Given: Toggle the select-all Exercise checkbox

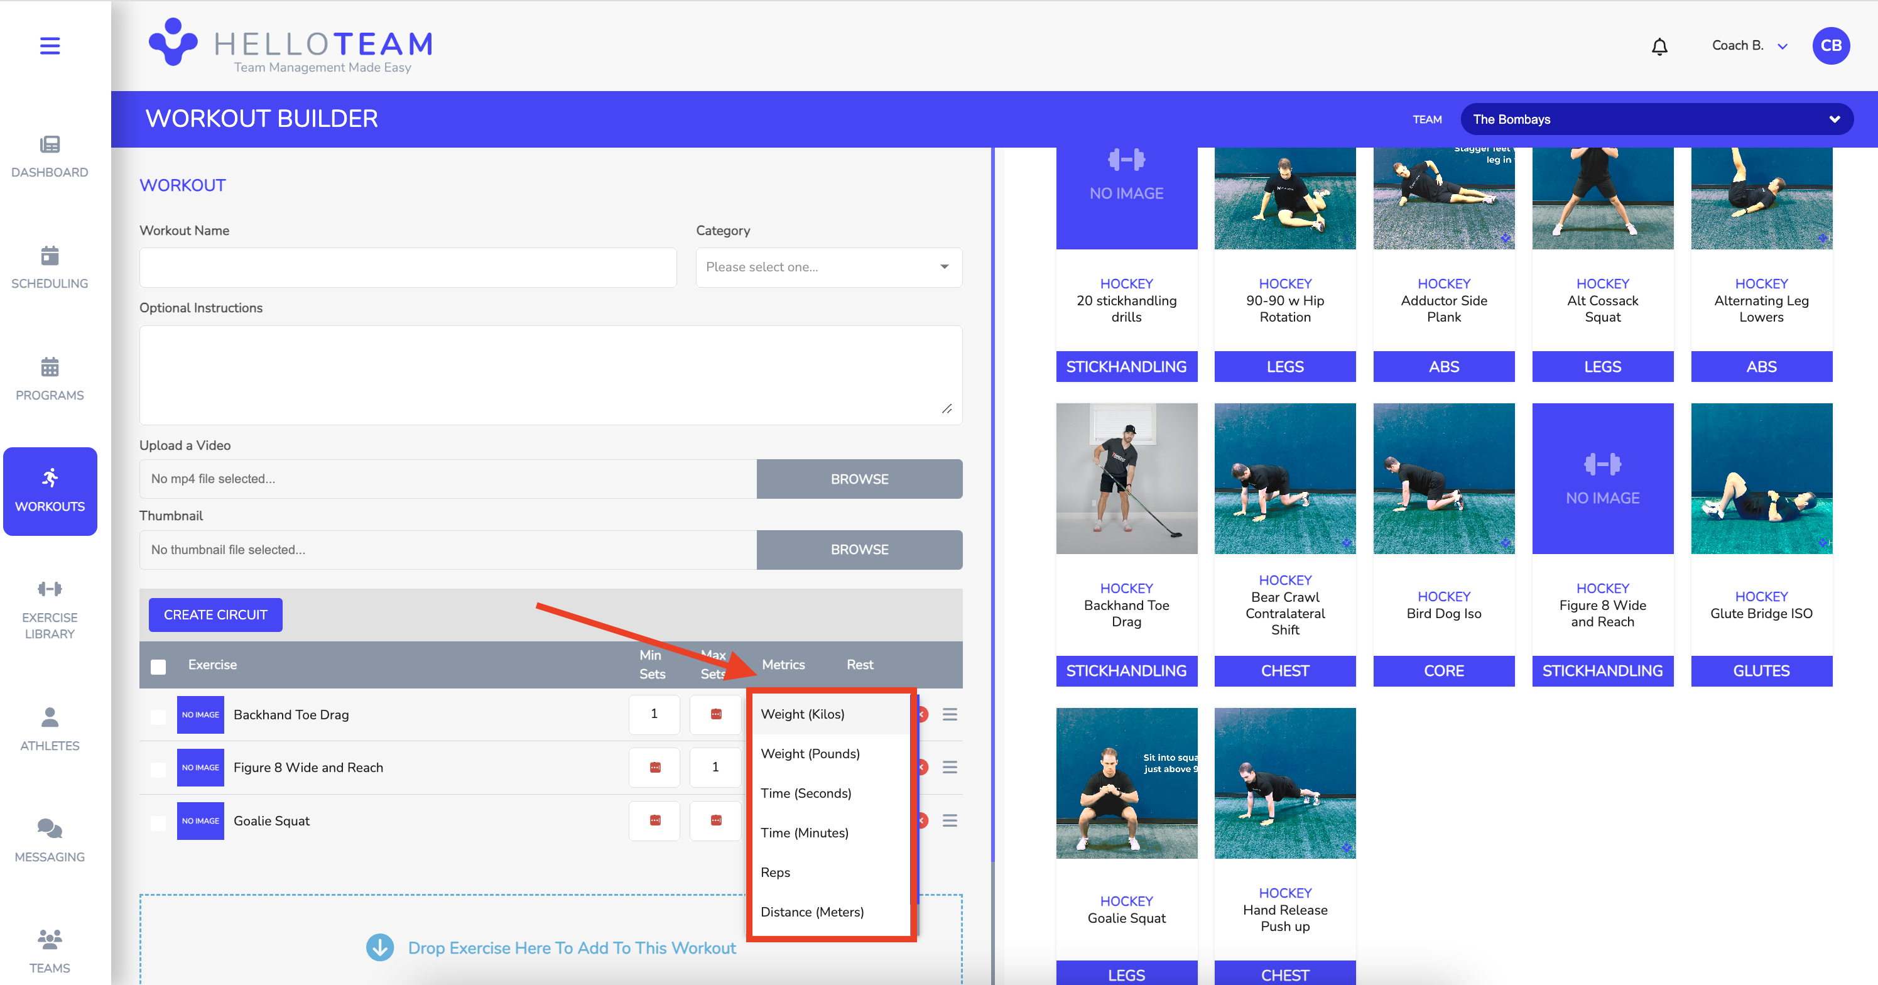Looking at the screenshot, I should click(158, 667).
